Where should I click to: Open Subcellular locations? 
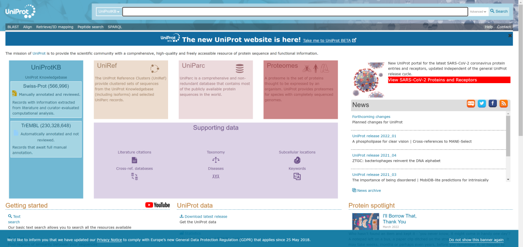click(297, 152)
